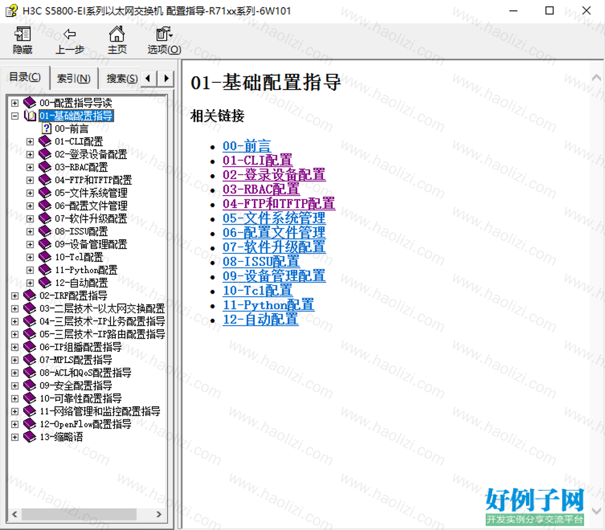Click the book icon beside 11-Python配置
Screen dimensions: 605x530
pos(45,270)
